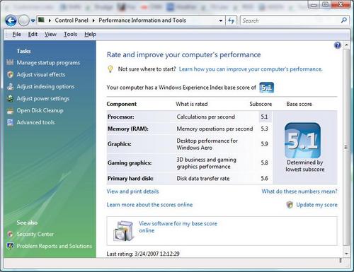Viewport: 354px width, 272px height.
Task: Click the Adjust visual effects shield icon
Action: coord(10,74)
